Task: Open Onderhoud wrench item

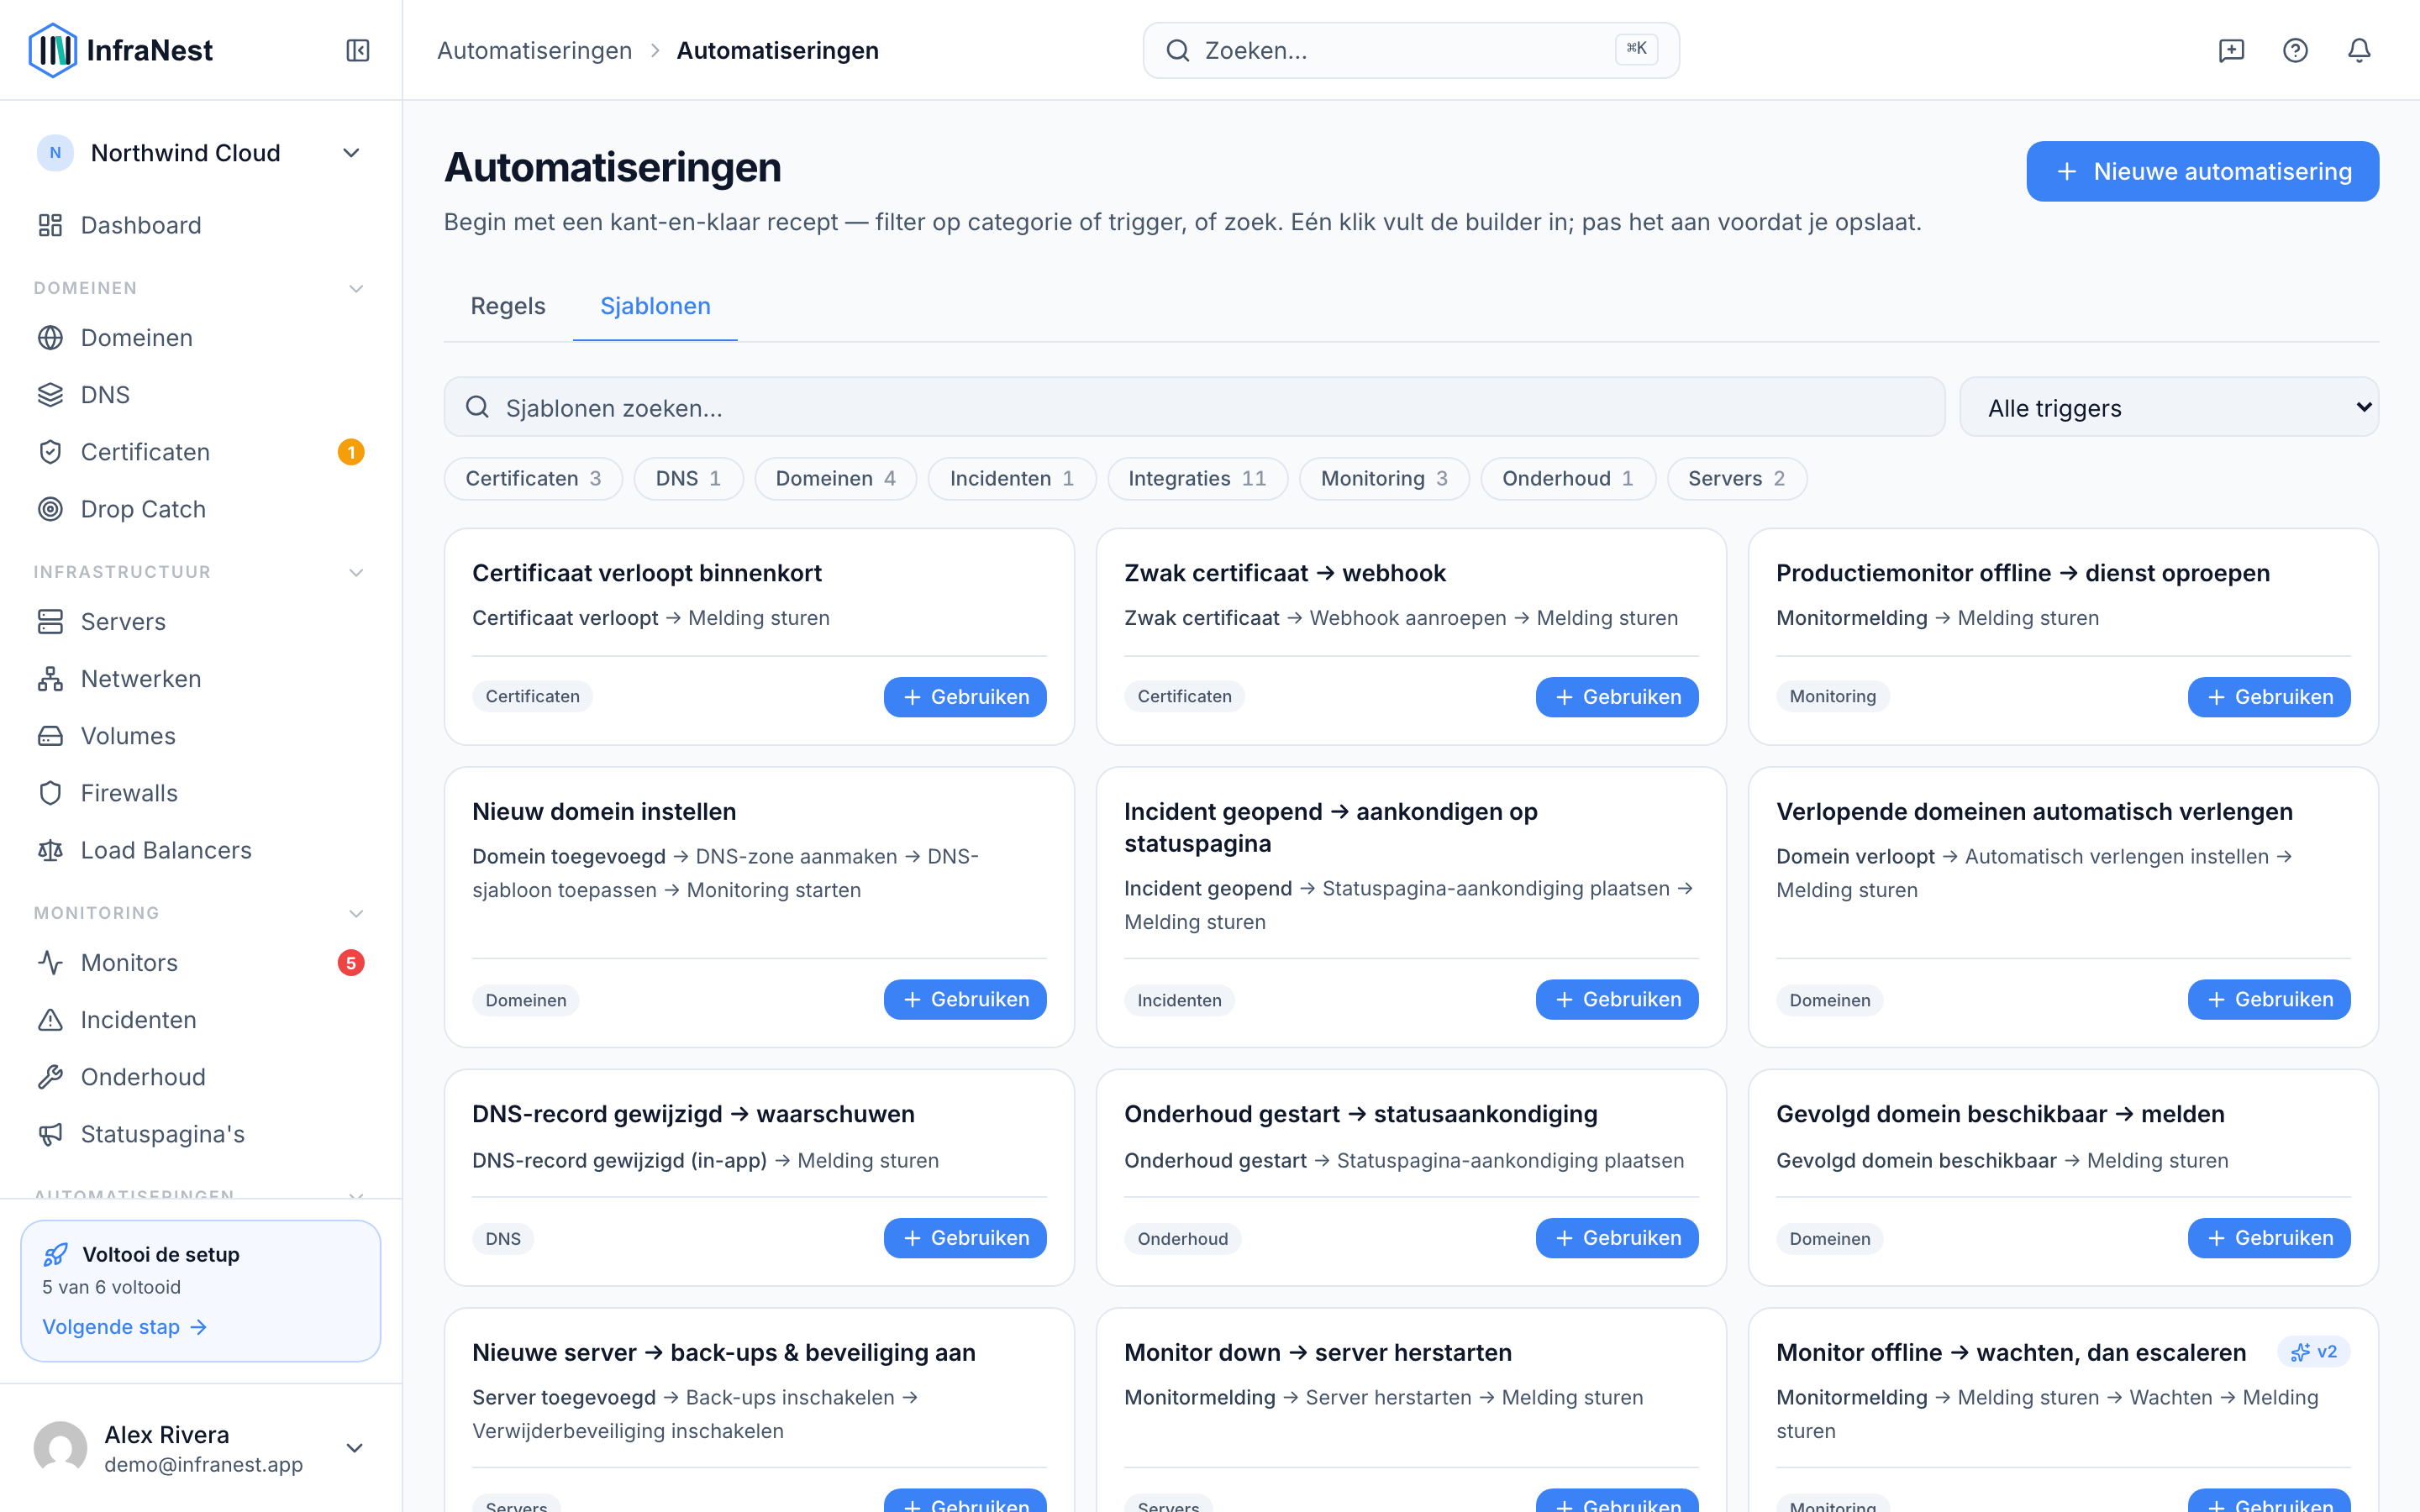Action: [x=200, y=1077]
